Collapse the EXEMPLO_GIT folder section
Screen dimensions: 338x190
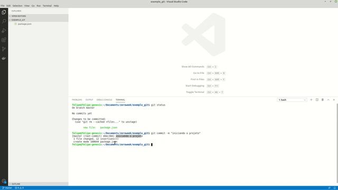coord(39,20)
